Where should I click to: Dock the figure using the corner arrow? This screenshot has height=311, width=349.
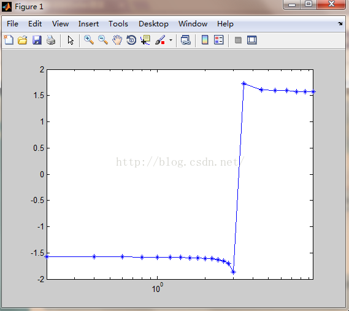click(x=340, y=23)
